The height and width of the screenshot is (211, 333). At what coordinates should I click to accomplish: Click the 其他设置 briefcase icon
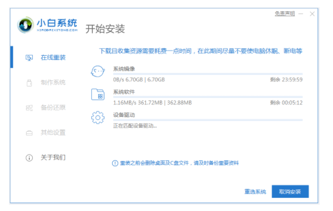coord(29,133)
